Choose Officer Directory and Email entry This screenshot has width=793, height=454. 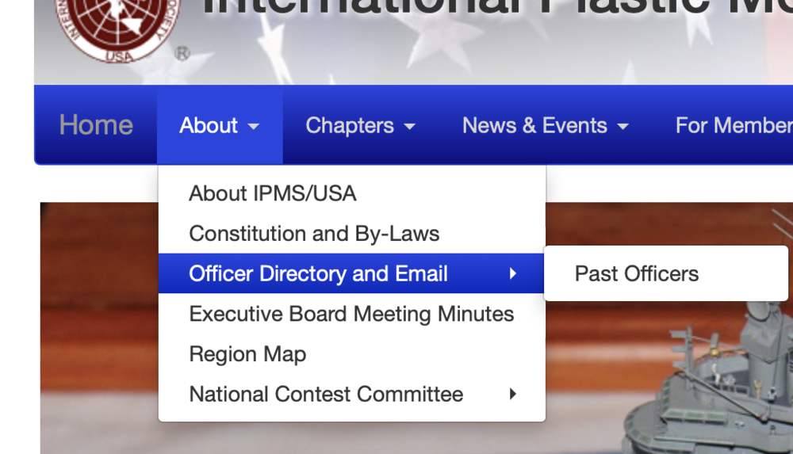point(318,273)
